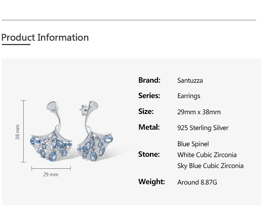Select the 925 Sterling Silver text
The height and width of the screenshot is (224, 263).
click(x=203, y=128)
